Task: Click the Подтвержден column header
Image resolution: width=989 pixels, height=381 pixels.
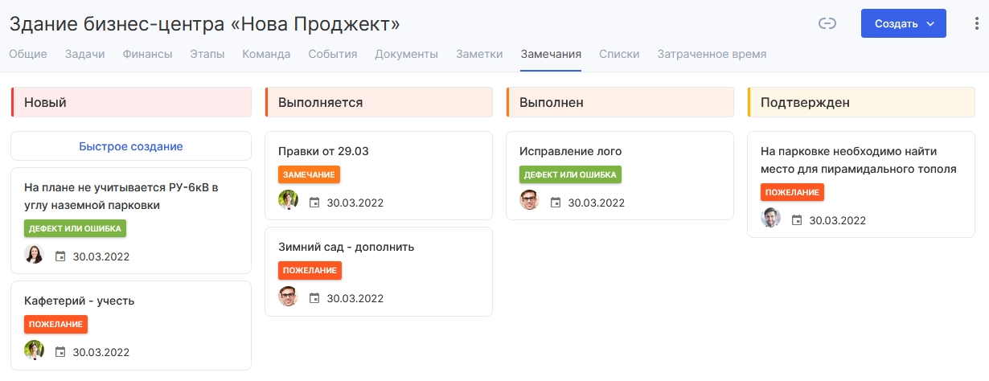Action: tap(861, 102)
